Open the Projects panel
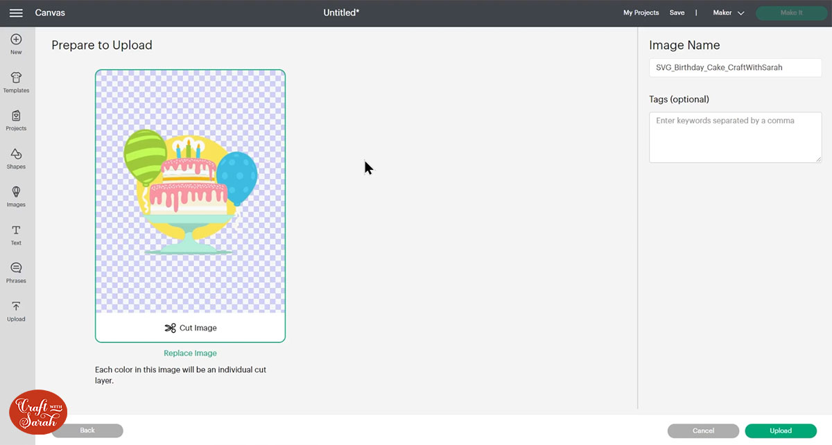Screen dimensions: 832x445 [x=16, y=121]
